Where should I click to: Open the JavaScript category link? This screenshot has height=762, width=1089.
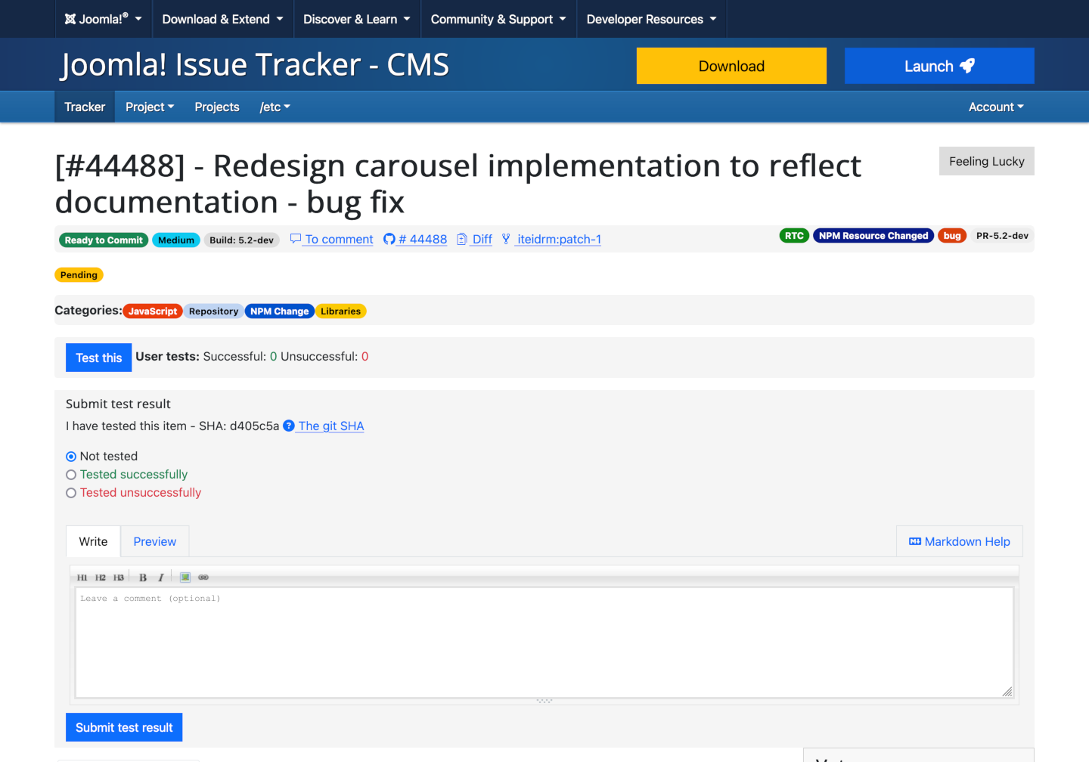coord(152,311)
